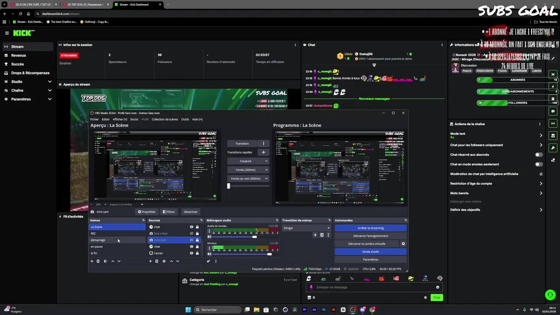Move source up in Sources list

pyautogui.click(x=171, y=261)
